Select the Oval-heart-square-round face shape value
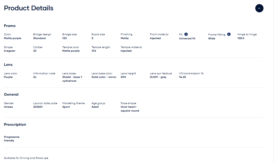 [130, 109]
